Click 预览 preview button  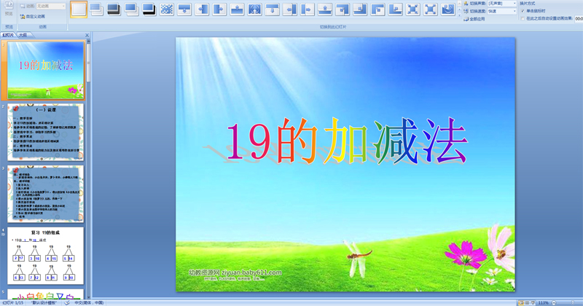click(9, 9)
